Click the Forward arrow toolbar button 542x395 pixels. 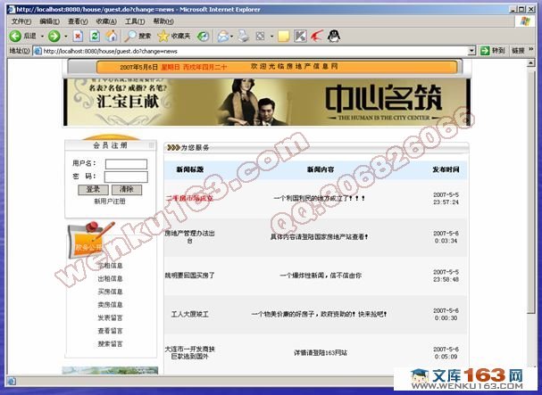pos(54,36)
